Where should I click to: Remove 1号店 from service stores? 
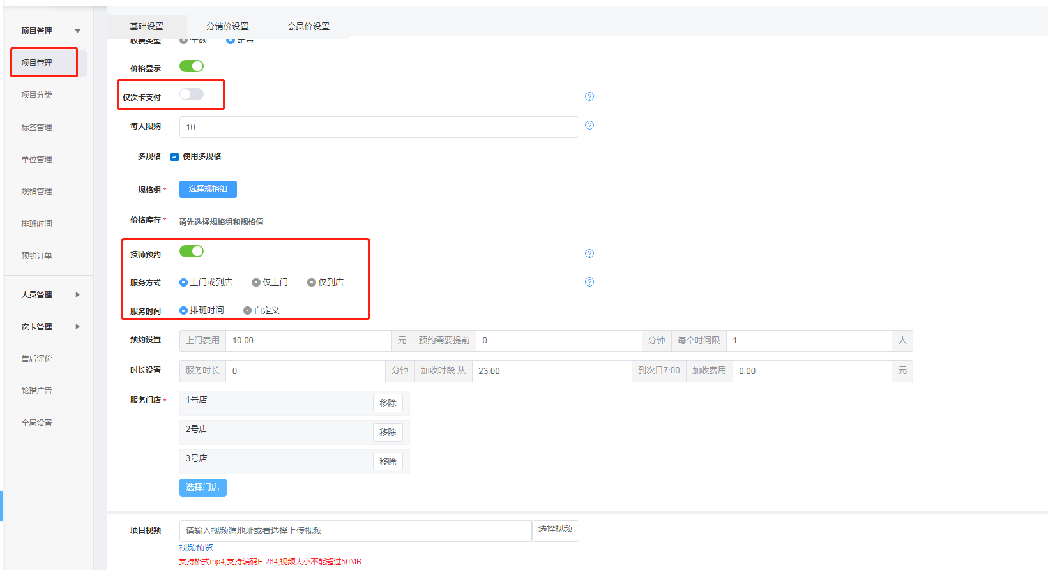click(x=388, y=403)
